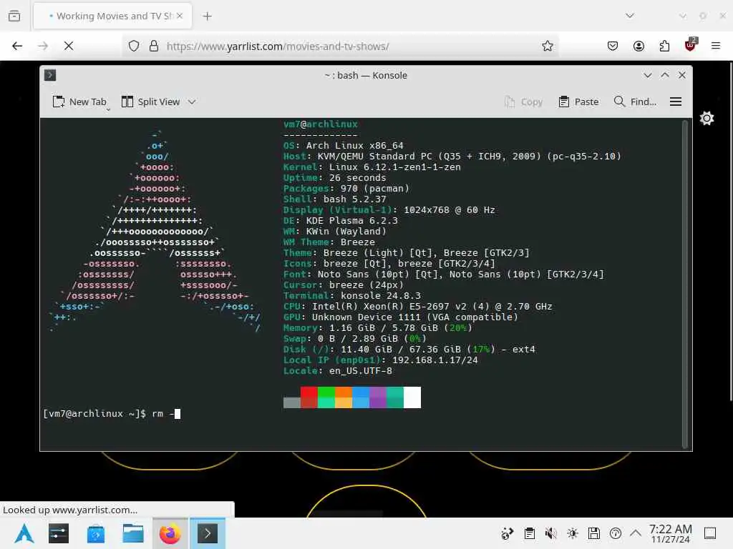Toggle the muted audio volume tray icon
Image resolution: width=733 pixels, height=549 pixels.
click(551, 533)
